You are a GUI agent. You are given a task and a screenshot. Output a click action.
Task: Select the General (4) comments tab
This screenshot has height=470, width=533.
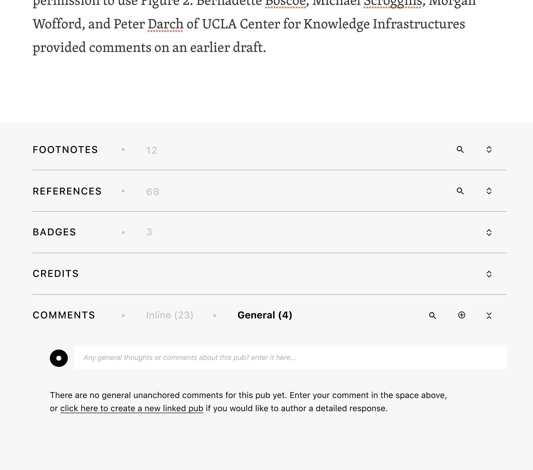point(264,315)
